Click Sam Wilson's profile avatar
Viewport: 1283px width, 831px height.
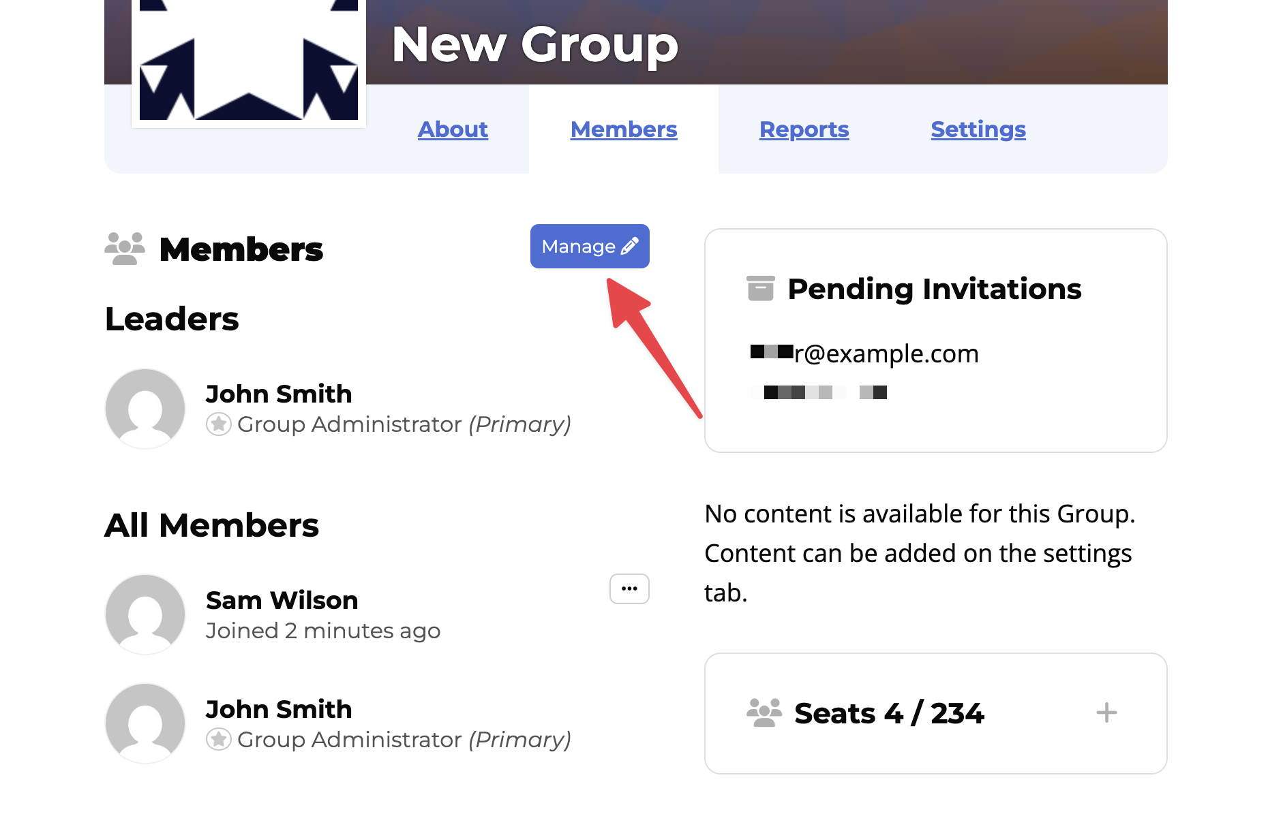[x=145, y=614]
